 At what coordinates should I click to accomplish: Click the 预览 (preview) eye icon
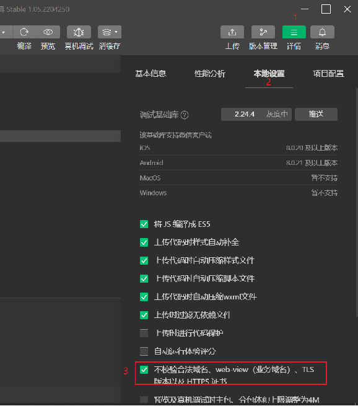click(x=48, y=32)
